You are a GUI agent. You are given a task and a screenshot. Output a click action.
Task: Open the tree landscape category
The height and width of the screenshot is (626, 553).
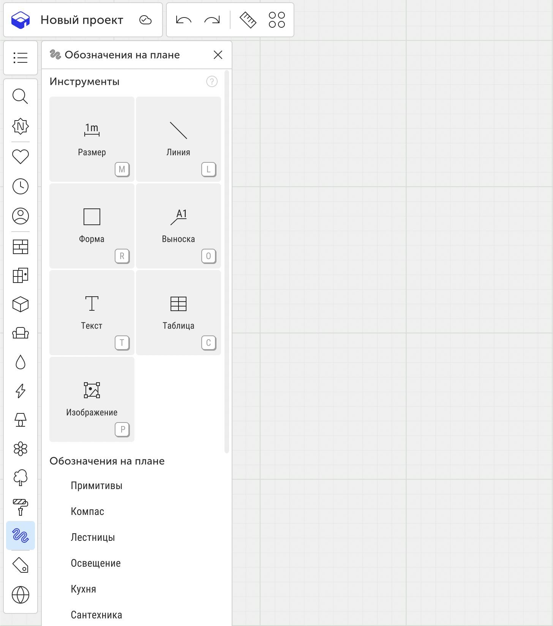21,478
